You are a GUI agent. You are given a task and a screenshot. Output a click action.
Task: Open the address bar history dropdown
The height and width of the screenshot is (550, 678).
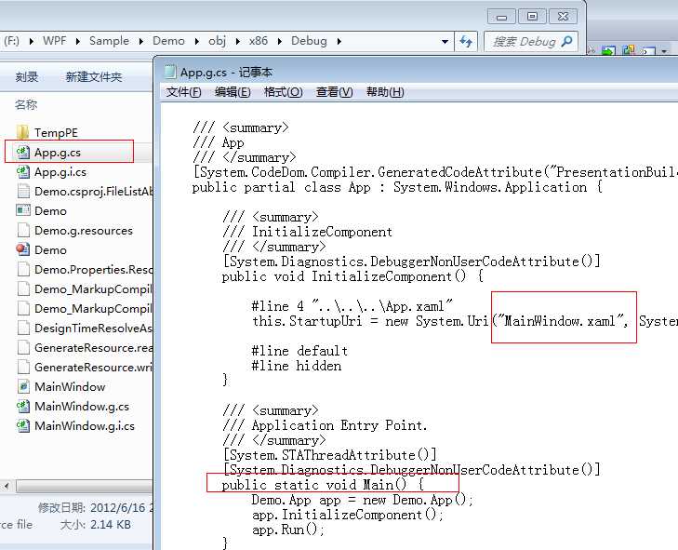tap(445, 42)
